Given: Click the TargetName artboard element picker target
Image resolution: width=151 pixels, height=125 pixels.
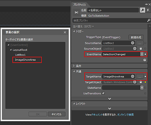Looking at the screenshot, I should coord(133,76).
